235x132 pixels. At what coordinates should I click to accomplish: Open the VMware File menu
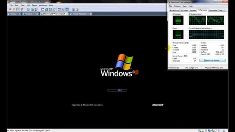pos(11,5)
